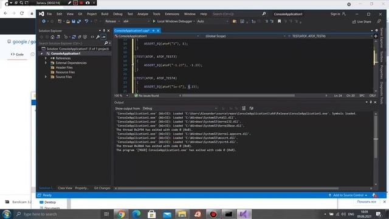The image size is (389, 219).
Task: Auto-hide the Output panel with pin
Action: [x=371, y=102]
